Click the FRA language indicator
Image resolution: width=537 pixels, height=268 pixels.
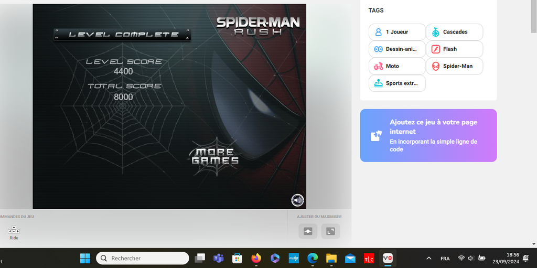[445, 259]
